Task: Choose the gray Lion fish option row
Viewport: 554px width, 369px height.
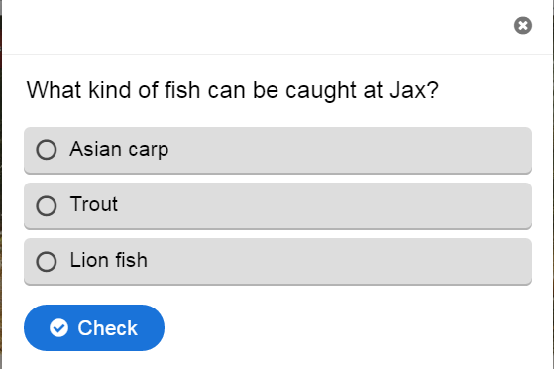Action: 277,262
